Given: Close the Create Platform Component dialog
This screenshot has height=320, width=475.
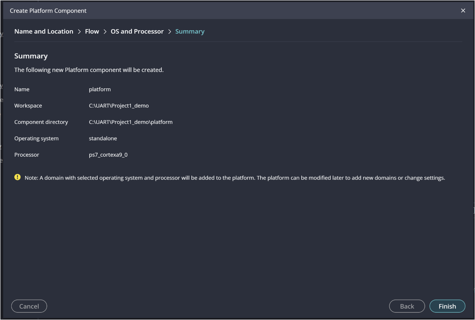Looking at the screenshot, I should [x=463, y=10].
